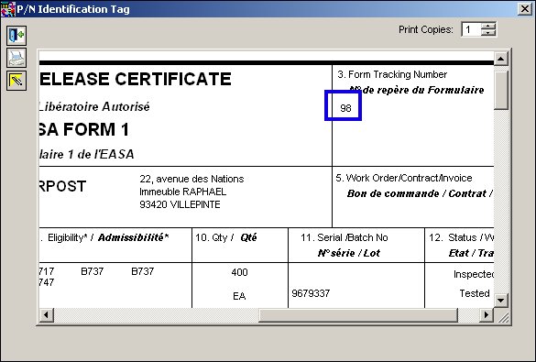Click the printer icon
The height and width of the screenshot is (362, 536).
(x=16, y=58)
